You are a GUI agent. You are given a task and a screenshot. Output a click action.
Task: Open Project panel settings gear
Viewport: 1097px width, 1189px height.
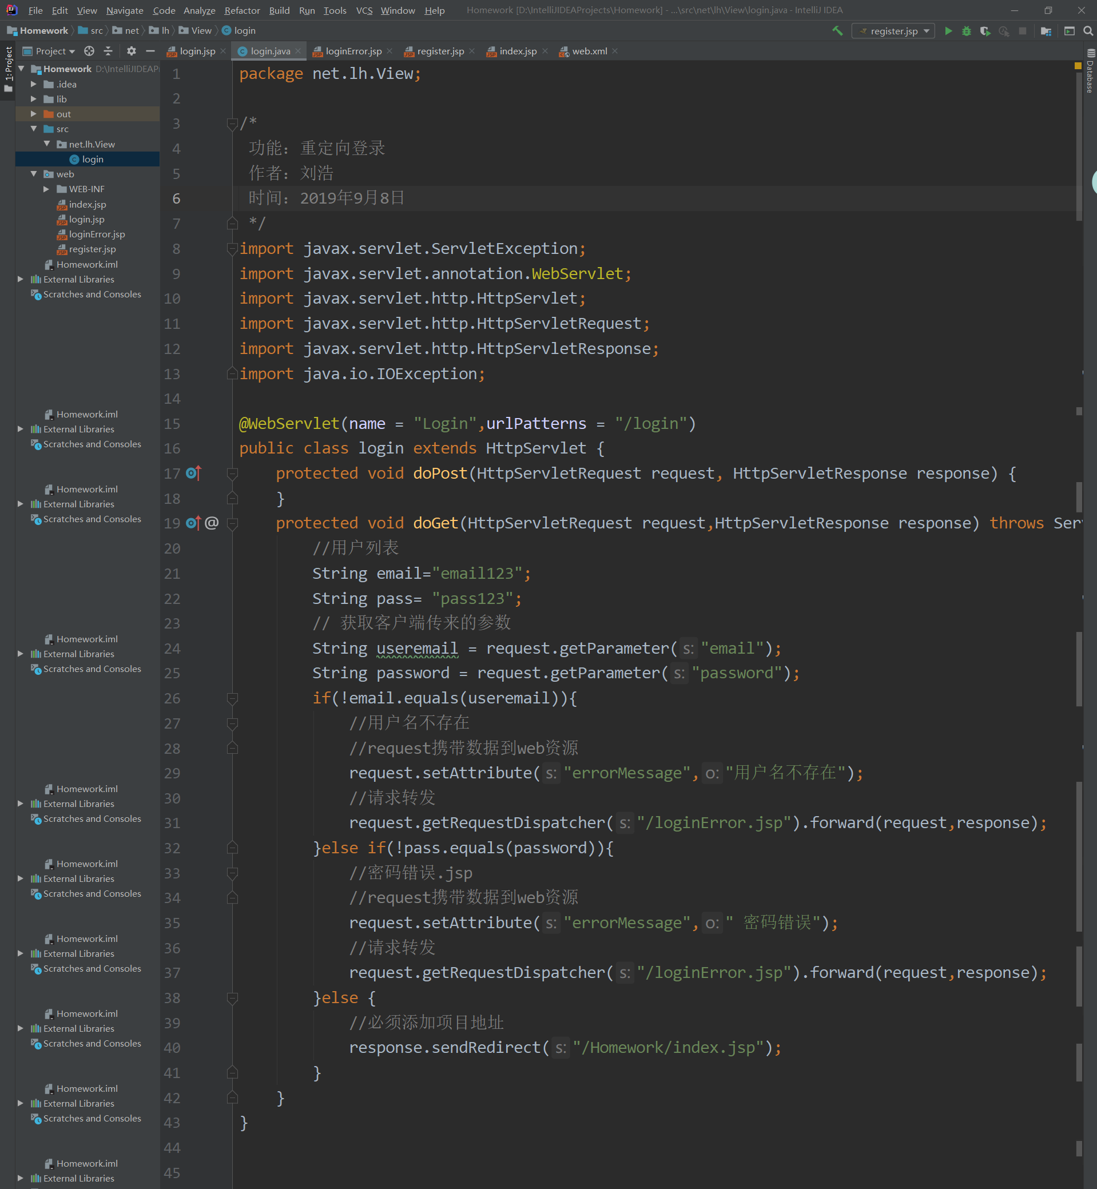pyautogui.click(x=131, y=51)
